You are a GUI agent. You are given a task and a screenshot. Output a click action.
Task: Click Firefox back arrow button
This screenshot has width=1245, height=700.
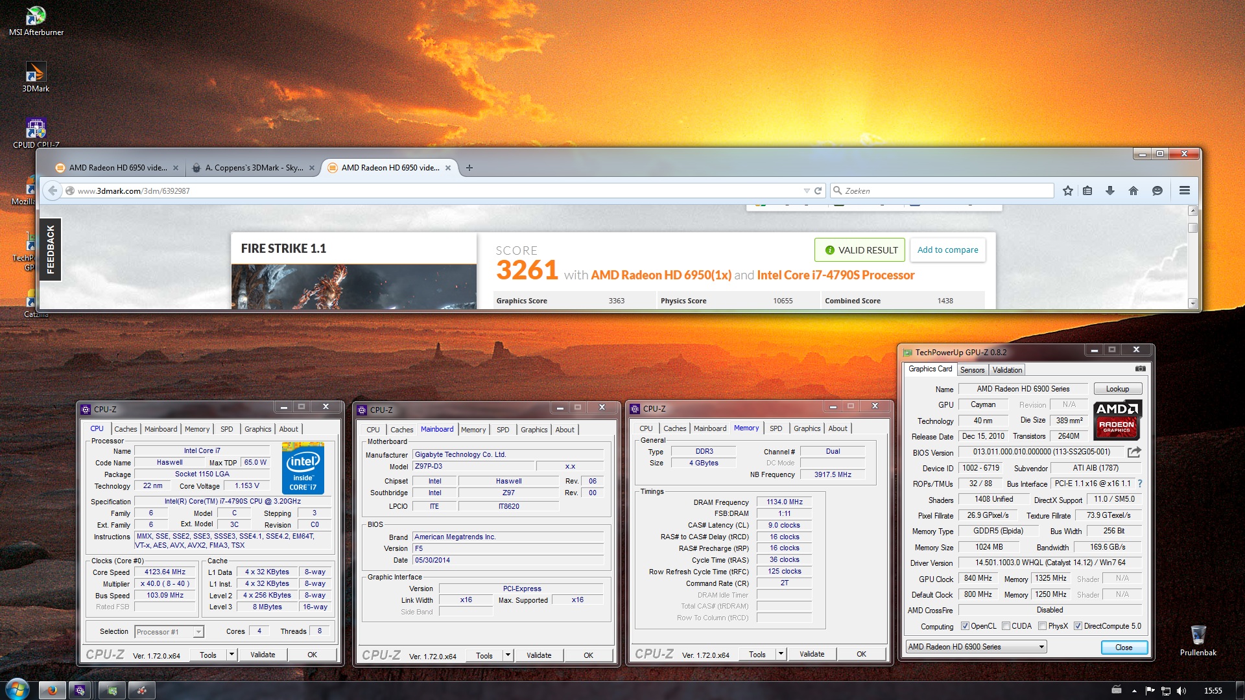coord(53,191)
